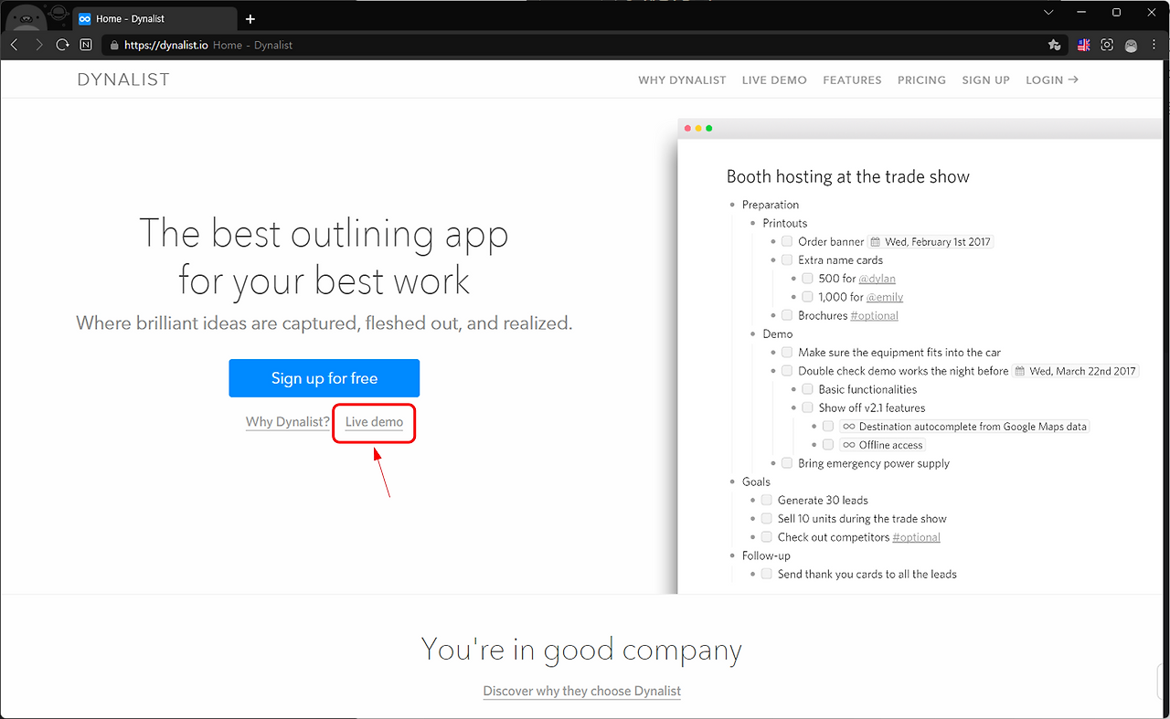Click the blue Sign up for free button
1170x719 pixels.
[x=324, y=378]
